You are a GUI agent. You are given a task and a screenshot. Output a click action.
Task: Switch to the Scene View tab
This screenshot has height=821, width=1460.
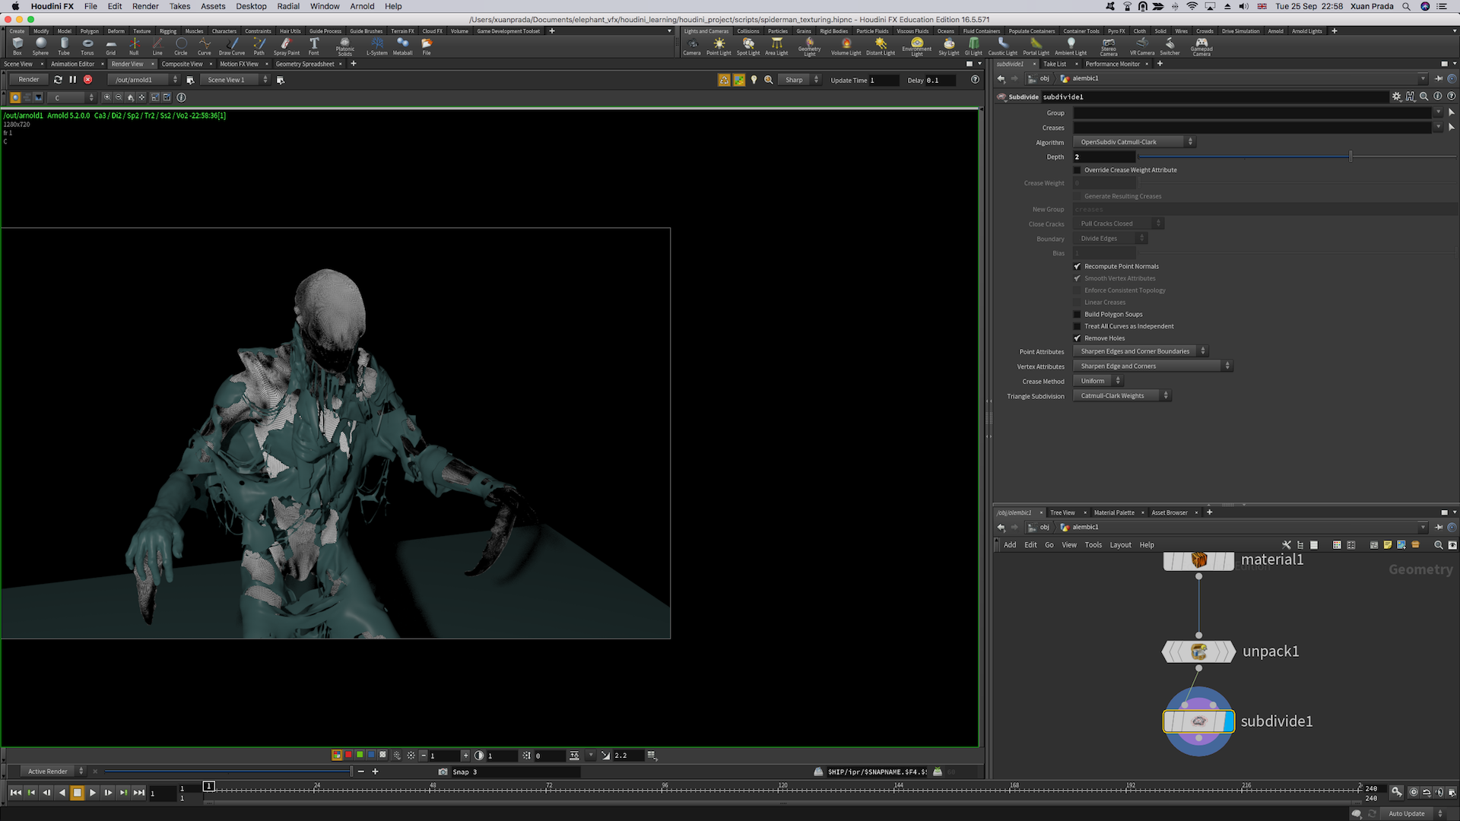18,64
